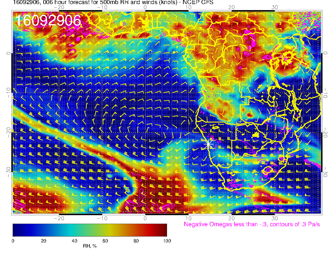Image resolution: width=331 pixels, height=256 pixels.
Task: Click the bottom longitude axis label 20
Action: tap(231, 218)
